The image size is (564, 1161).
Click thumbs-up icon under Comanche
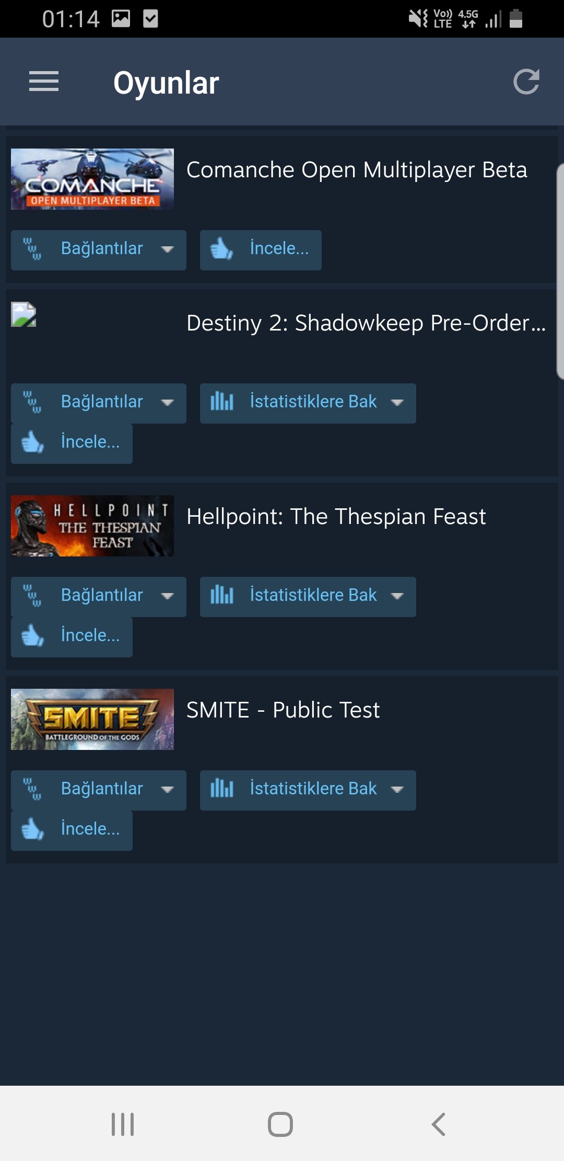click(x=221, y=249)
